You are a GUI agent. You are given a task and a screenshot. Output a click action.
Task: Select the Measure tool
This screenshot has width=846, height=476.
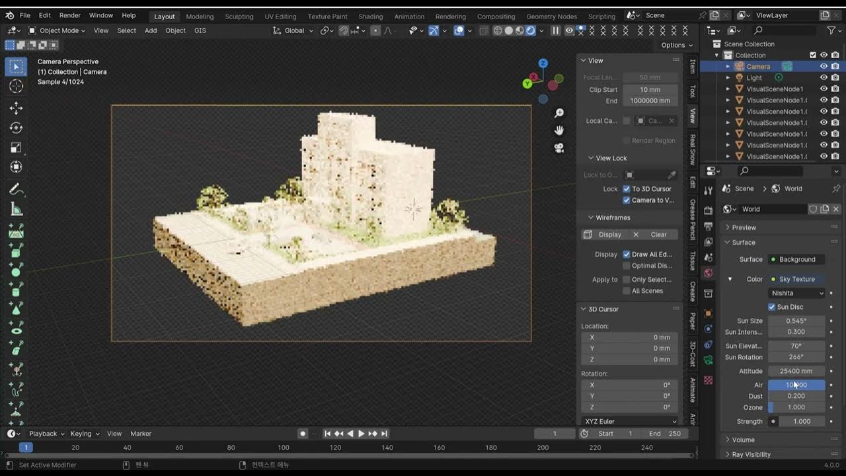pos(16,210)
